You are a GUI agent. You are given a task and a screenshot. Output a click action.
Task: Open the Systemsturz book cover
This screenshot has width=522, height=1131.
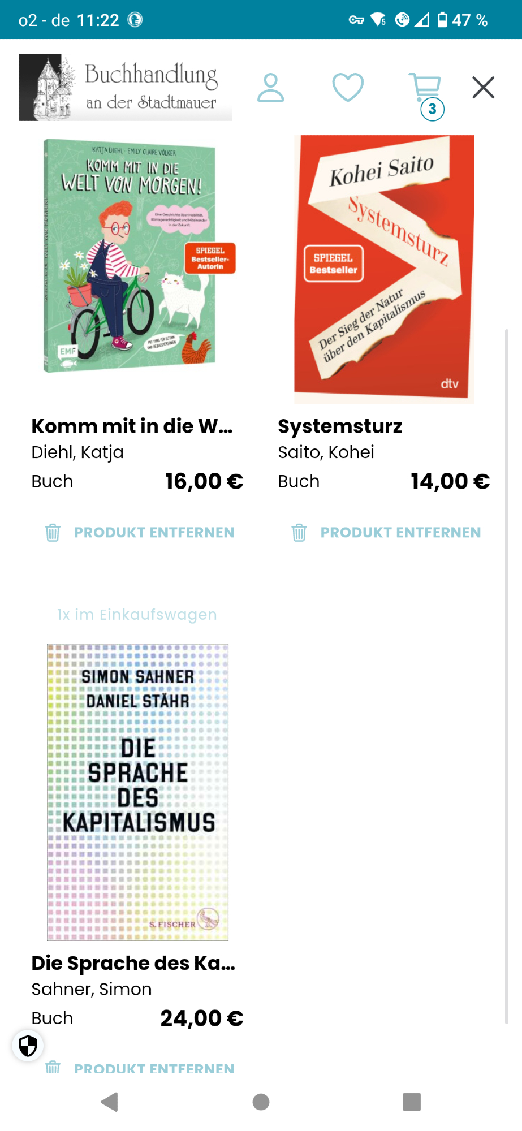[384, 269]
